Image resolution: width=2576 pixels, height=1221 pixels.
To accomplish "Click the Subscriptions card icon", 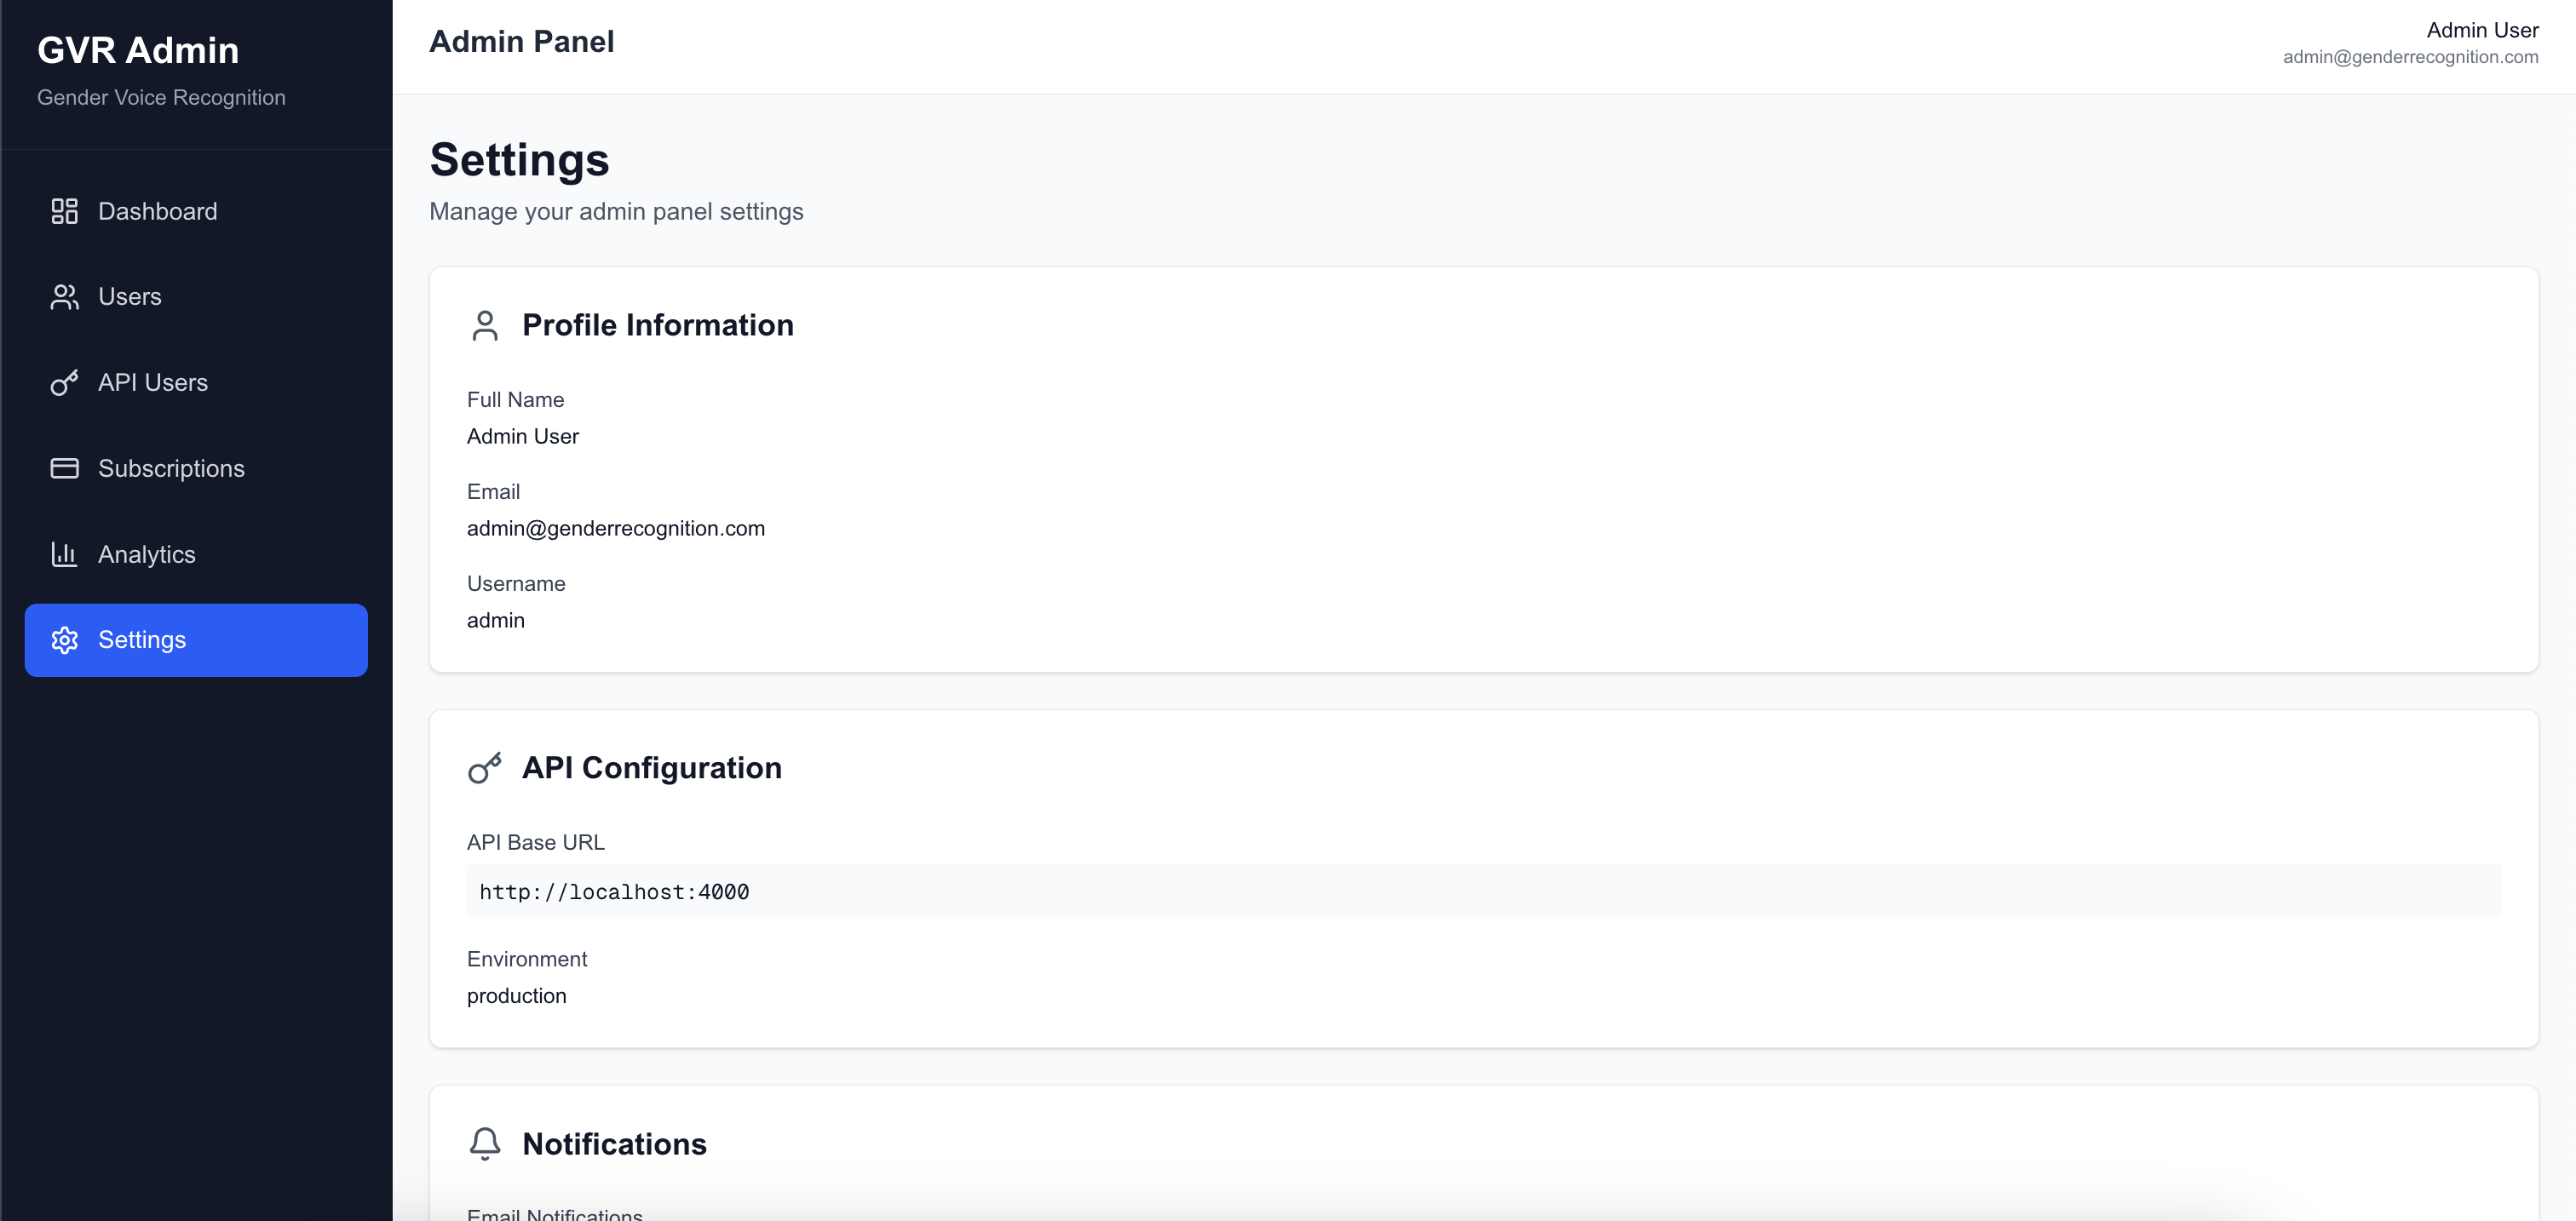I will tap(65, 468).
